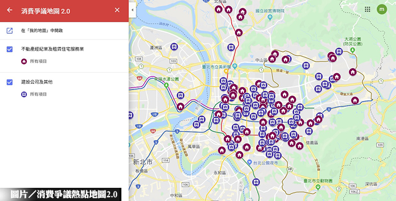Click the 板橋區 district label
396x201 pixels.
(141, 171)
